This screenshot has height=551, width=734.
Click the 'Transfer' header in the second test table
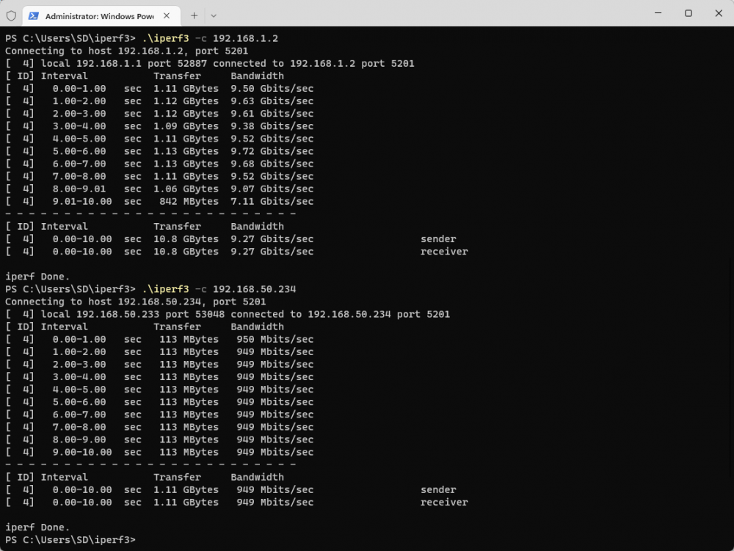(x=177, y=327)
